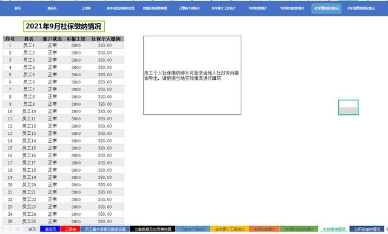Click the 姓名 column header cell
Image resolution: width=388 pixels, height=234 pixels.
(x=29, y=39)
